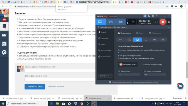
Task: Bookmark this page with the star icon
Action: (167, 6)
